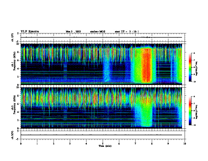This screenshot has width=208, height=161.
Task: Click the intense red burst in ch.1 spectrogram
Action: click(146, 65)
